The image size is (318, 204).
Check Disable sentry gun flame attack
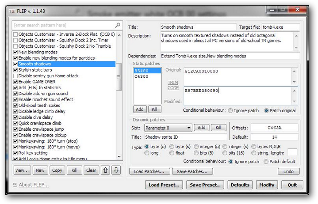coord(15,76)
